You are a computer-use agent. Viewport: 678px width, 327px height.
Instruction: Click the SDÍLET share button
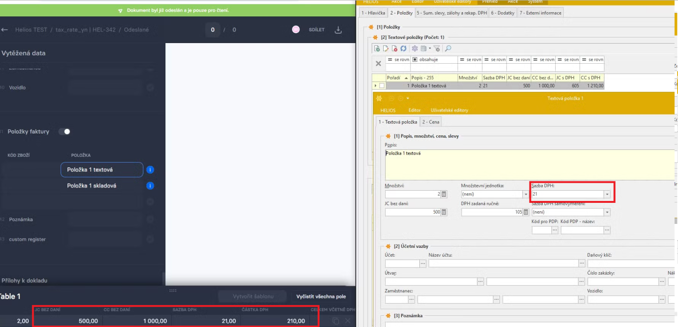click(x=317, y=30)
